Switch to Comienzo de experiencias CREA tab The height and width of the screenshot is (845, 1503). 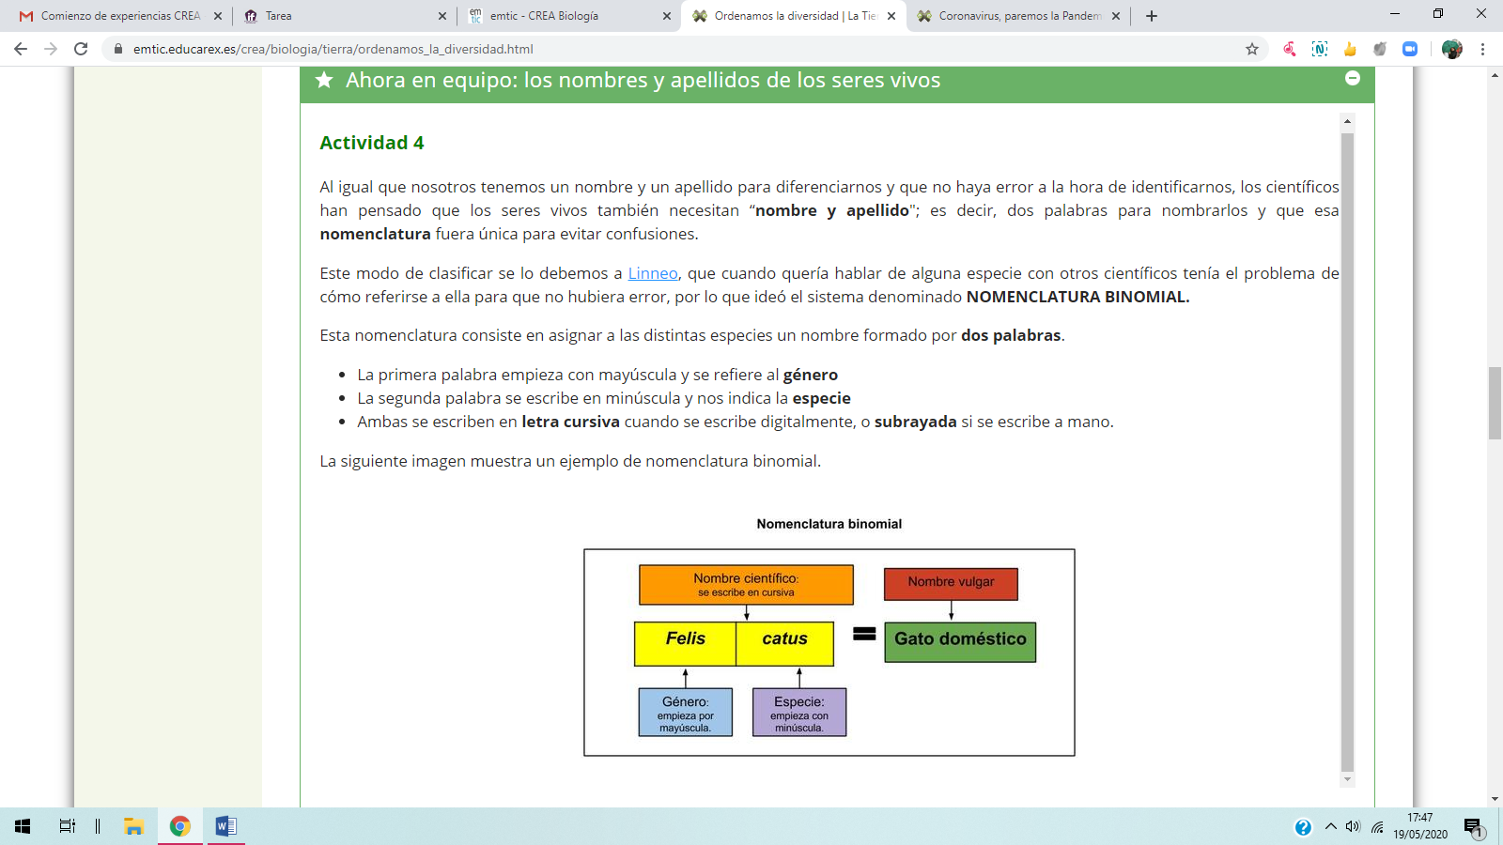[x=120, y=16]
